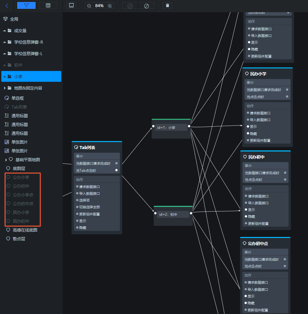Image resolution: width=308 pixels, height=314 pixels.
Task: Go back using the left arrow icon
Action: [x=7, y=6]
